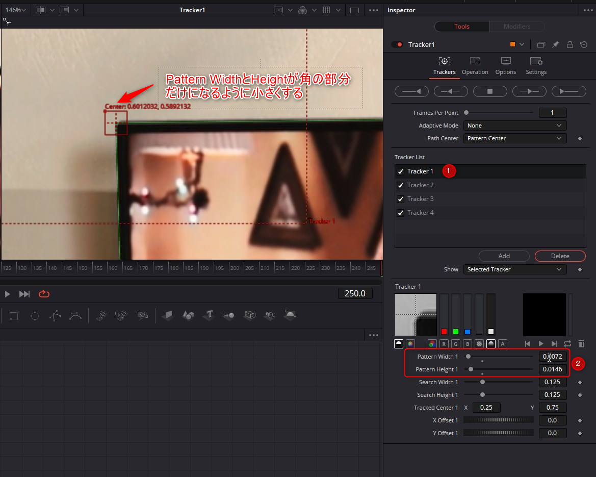The width and height of the screenshot is (596, 477).
Task: Open the Show Selected Tracker dropdown
Action: [x=514, y=269]
